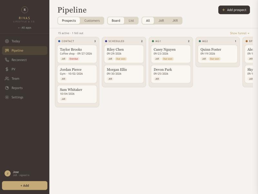Screen dimensions: 258x194
Task: Show All prospects filter
Action: pyautogui.click(x=148, y=21)
